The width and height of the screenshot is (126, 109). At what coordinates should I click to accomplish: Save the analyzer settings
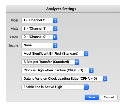[92, 97]
